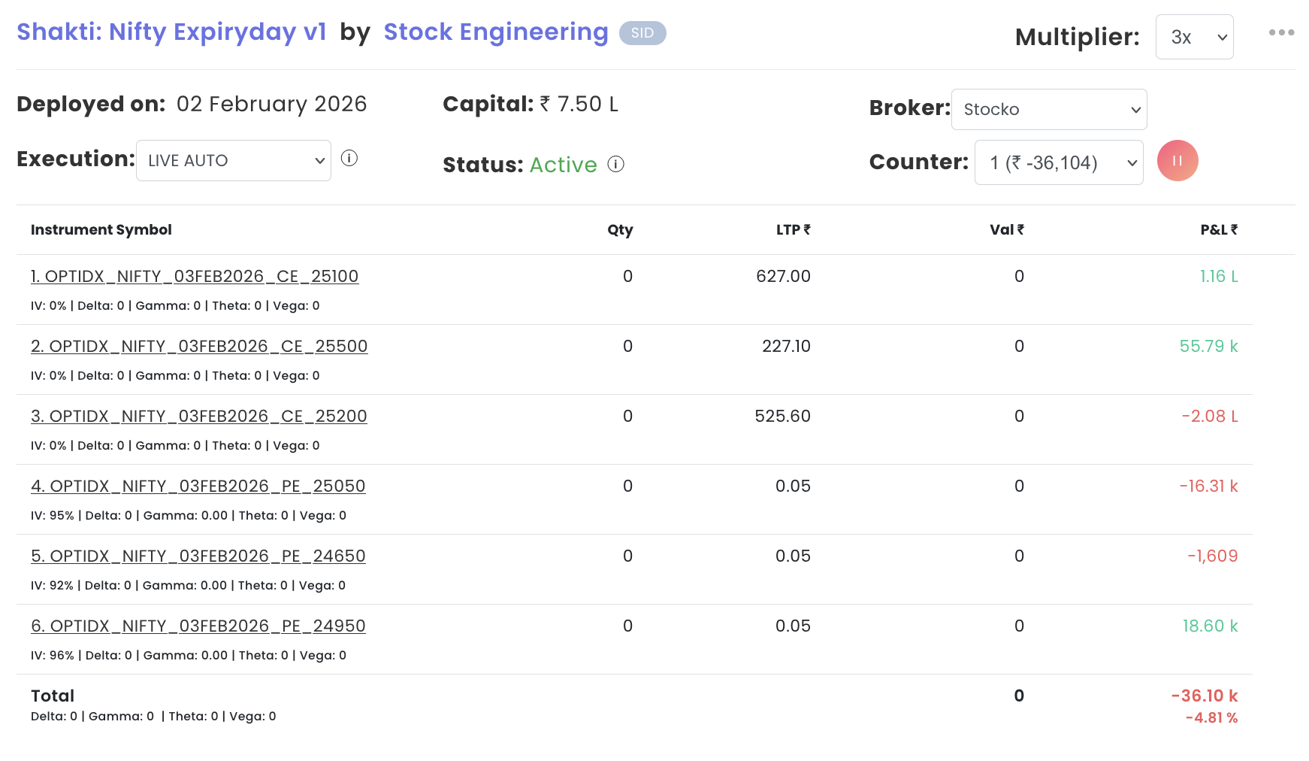1309x761 pixels.
Task: Expand the Broker Stocko dropdown
Action: 1048,110
